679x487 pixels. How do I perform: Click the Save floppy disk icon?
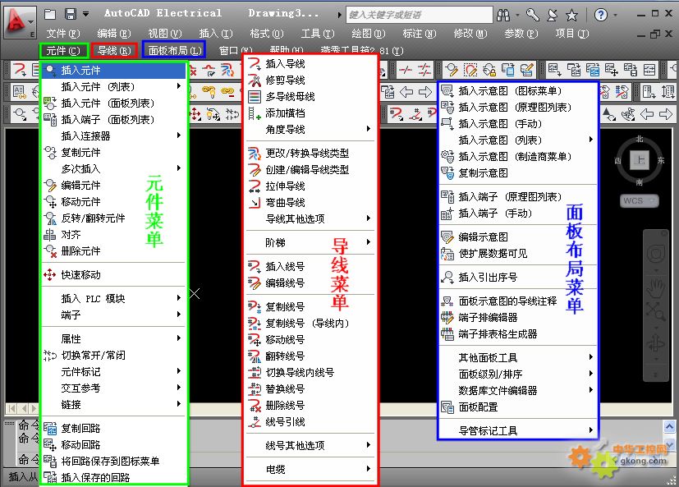[x=70, y=14]
